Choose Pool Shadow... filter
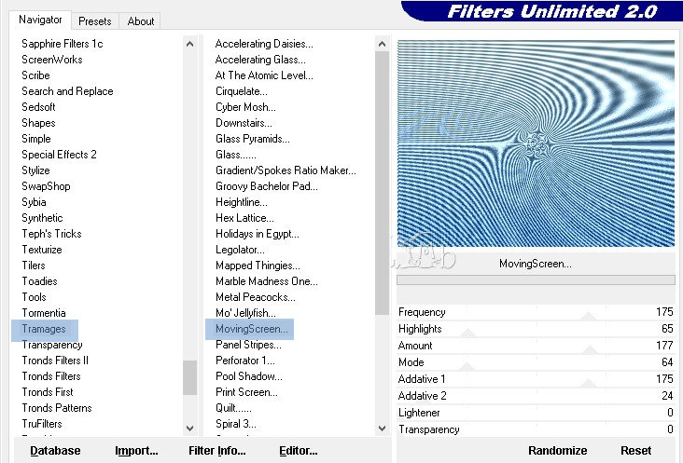Screen dimensions: 683x463 [249, 376]
